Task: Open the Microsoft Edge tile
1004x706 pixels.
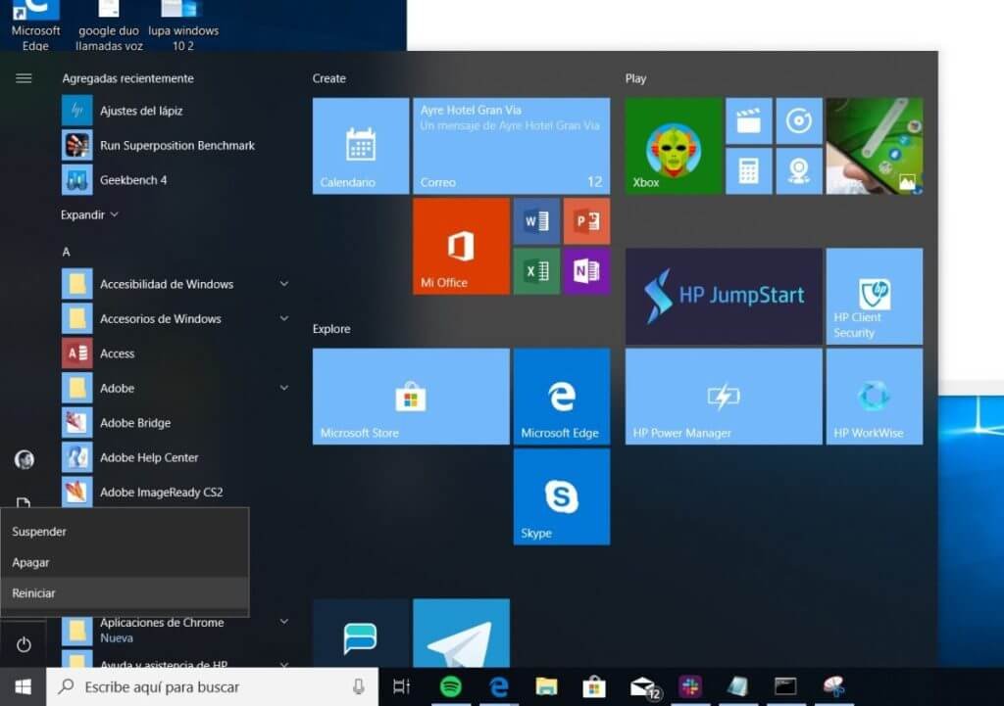Action: coord(562,397)
